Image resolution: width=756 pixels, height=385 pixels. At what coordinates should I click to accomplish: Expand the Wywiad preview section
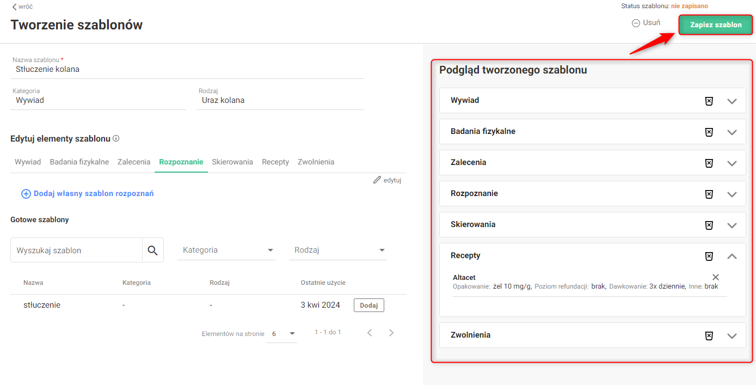(x=732, y=101)
